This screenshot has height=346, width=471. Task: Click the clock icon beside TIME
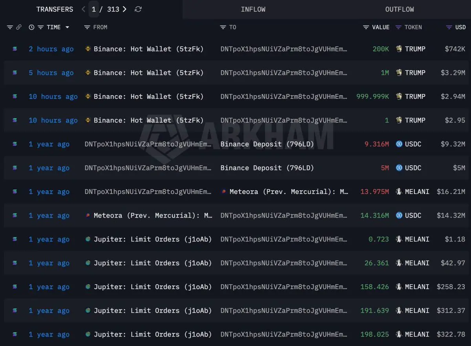pyautogui.click(x=31, y=27)
